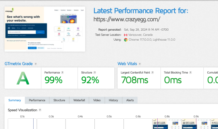The height and width of the screenshot is (129, 218).
Task: Click the Latest Performance Report for heading
Action: 141,11
